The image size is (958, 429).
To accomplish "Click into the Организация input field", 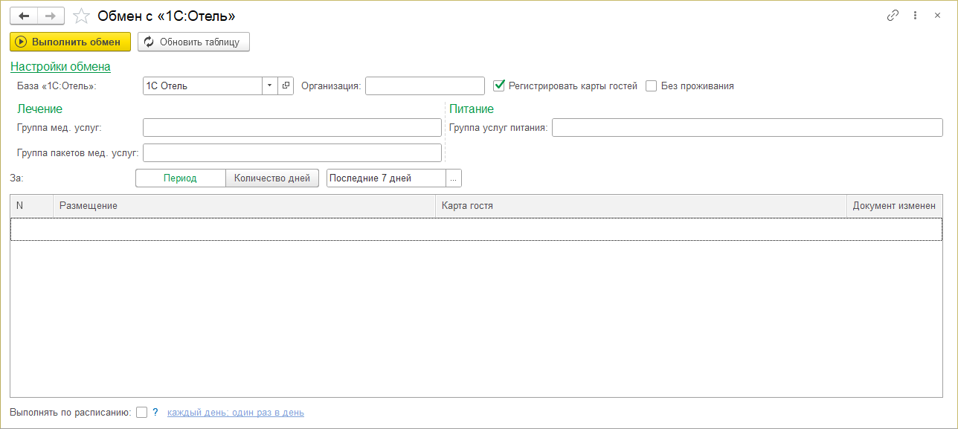I will 425,86.
